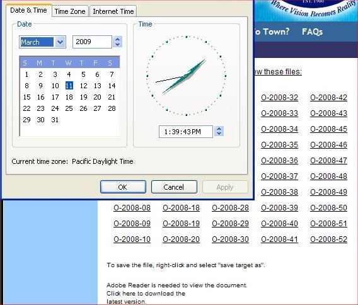
Task: Decrease the time with the down arrow
Action: (219, 134)
